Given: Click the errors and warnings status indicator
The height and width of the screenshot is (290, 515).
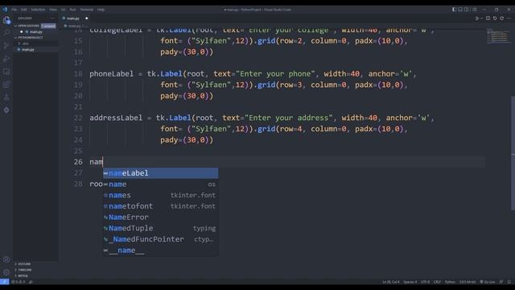Looking at the screenshot, I should 18,282.
